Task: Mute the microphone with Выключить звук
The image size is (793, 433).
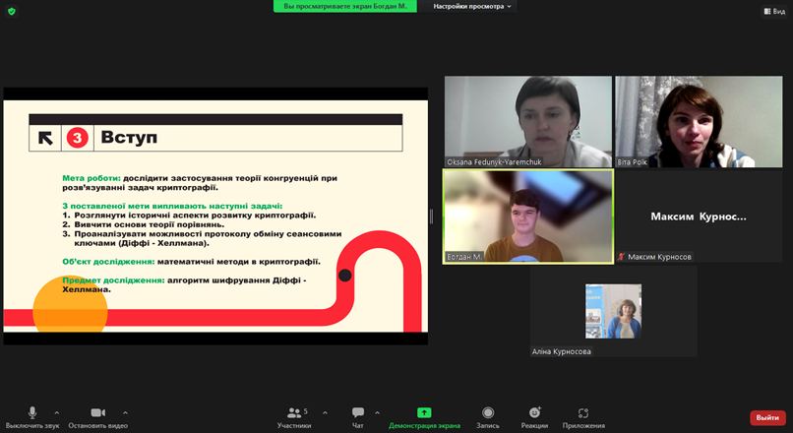Action: pyautogui.click(x=32, y=413)
